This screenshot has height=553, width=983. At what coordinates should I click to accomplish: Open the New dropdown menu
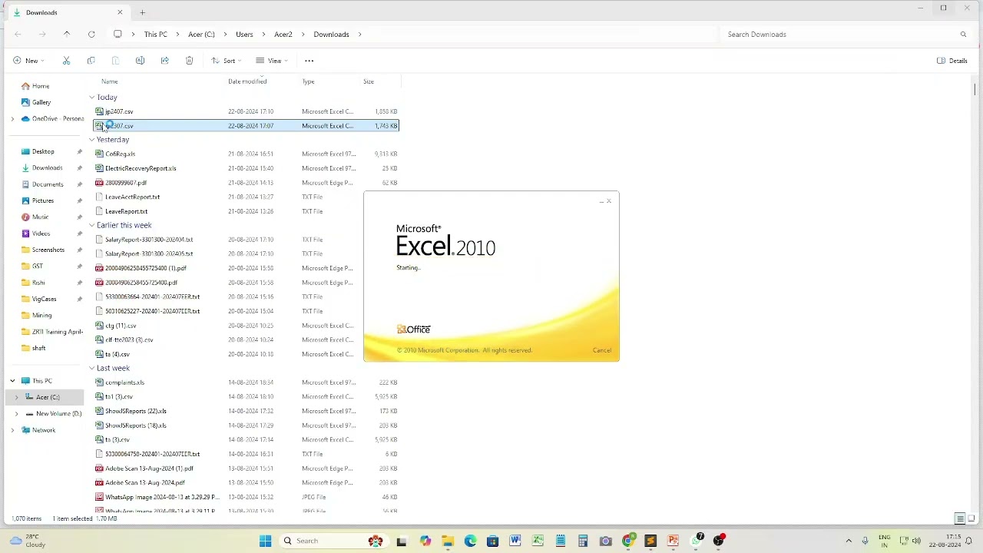28,61
